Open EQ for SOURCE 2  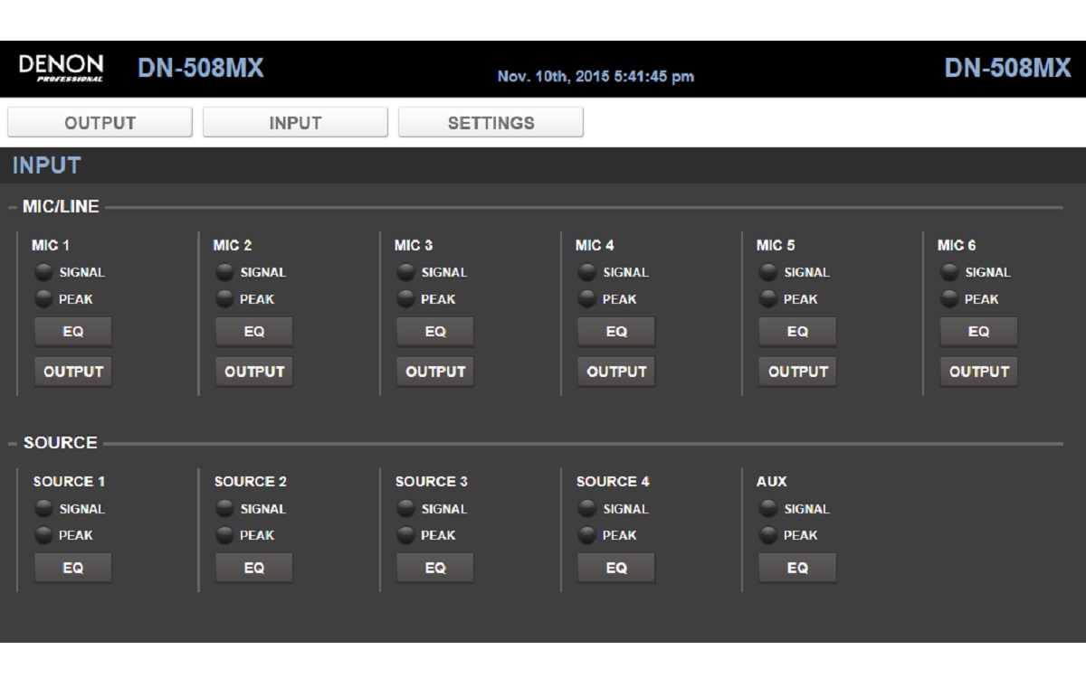point(254,568)
